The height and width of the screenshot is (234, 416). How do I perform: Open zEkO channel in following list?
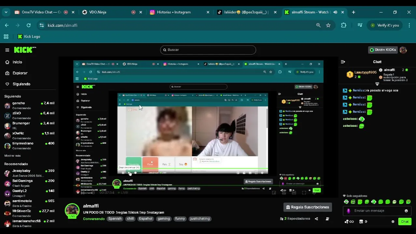(x=29, y=116)
